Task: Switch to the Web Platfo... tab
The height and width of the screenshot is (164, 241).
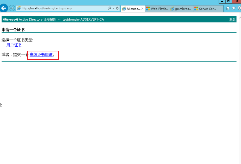Action: click(x=157, y=9)
